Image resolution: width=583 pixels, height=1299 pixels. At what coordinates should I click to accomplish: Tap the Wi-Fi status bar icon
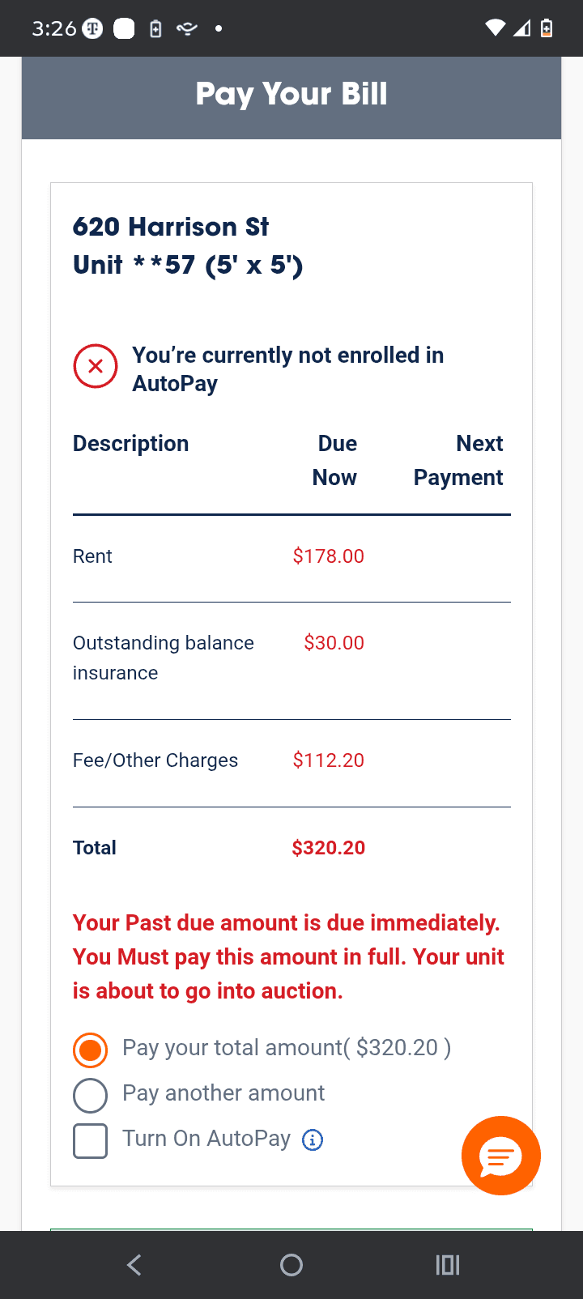pyautogui.click(x=495, y=28)
